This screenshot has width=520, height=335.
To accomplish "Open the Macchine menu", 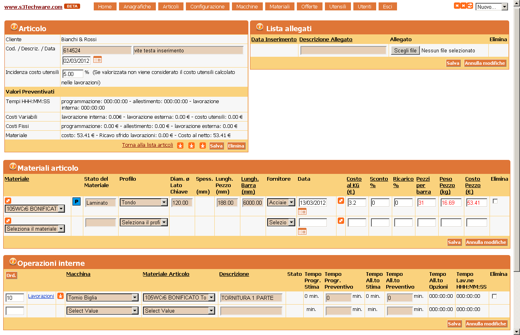I will tap(247, 6).
